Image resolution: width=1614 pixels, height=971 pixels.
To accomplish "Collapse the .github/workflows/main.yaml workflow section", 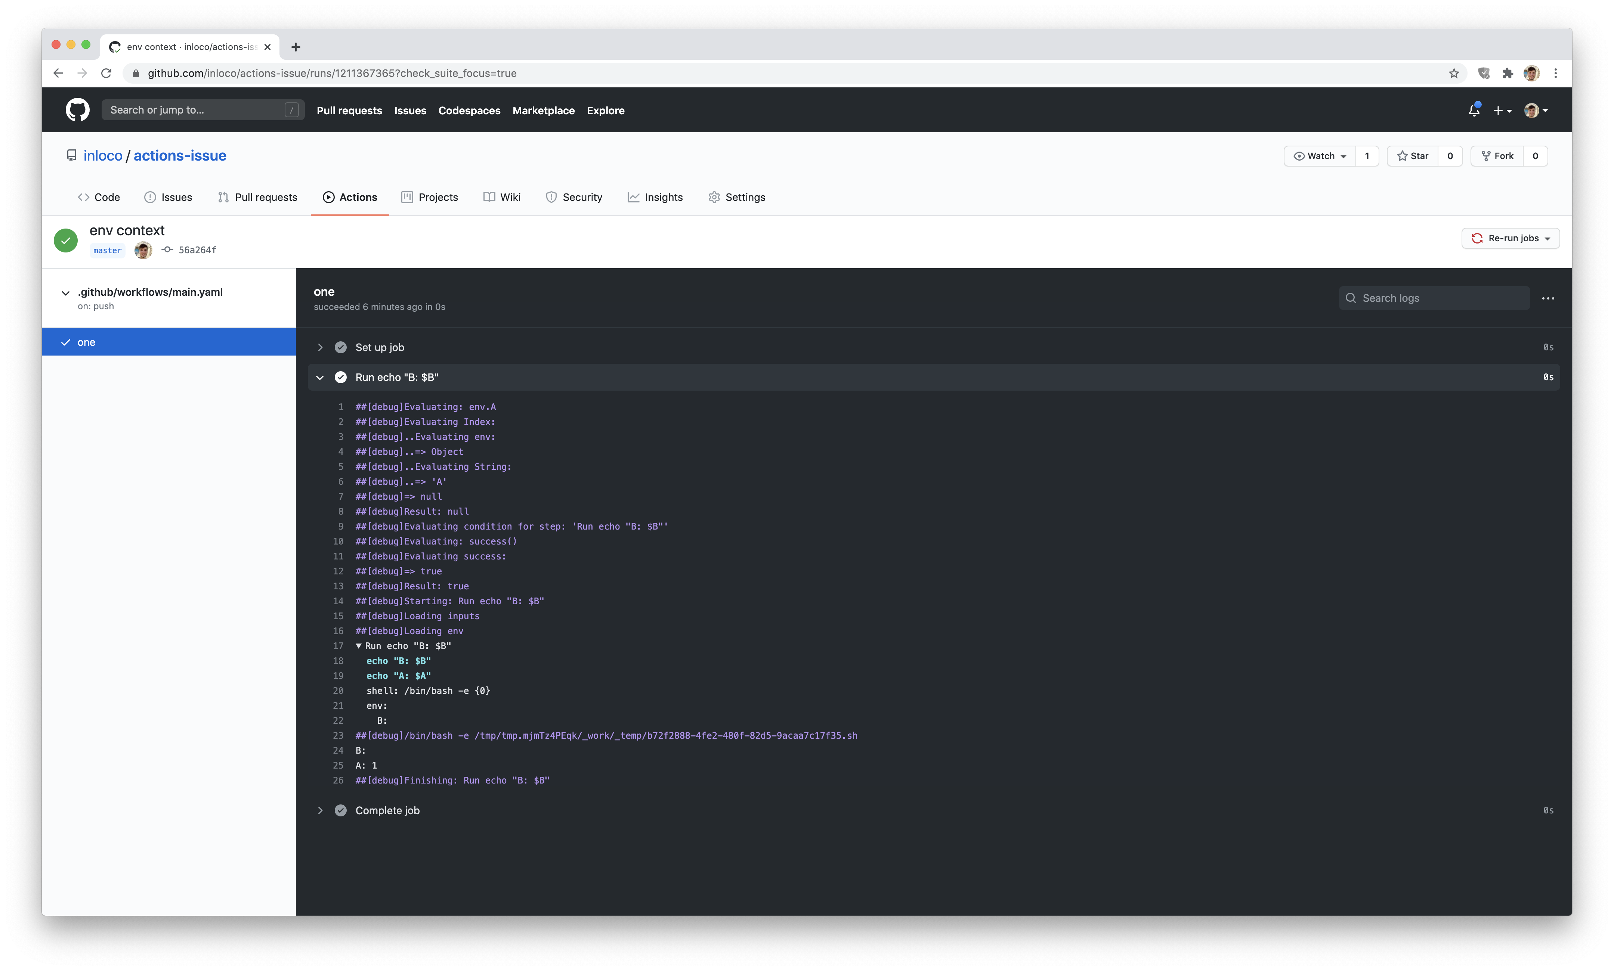I will [x=65, y=292].
